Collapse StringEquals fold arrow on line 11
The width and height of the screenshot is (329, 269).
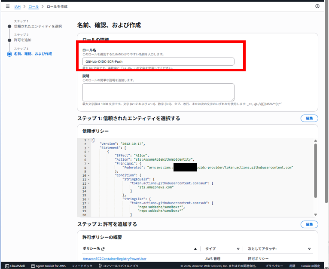pos(89,180)
